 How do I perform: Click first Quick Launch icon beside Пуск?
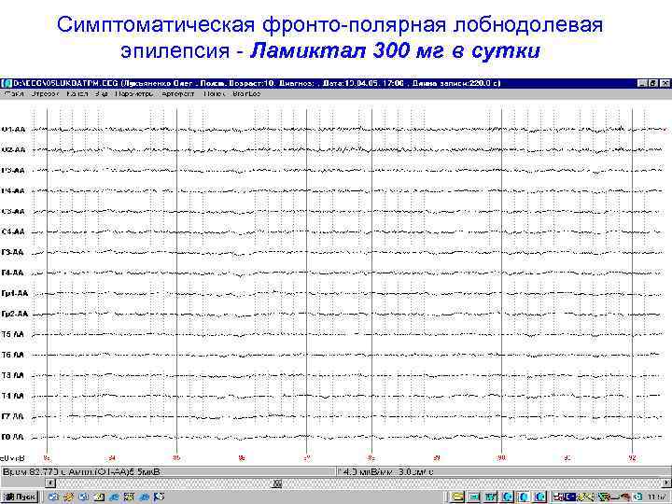pos(53,497)
